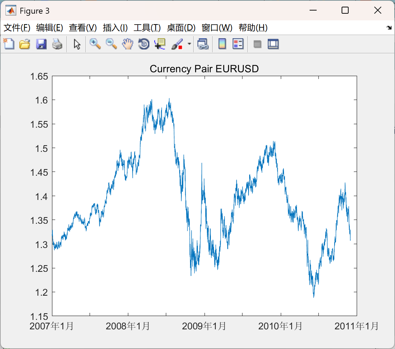Select the Zoom In magnifier tool
The image size is (395, 349).
(95, 44)
